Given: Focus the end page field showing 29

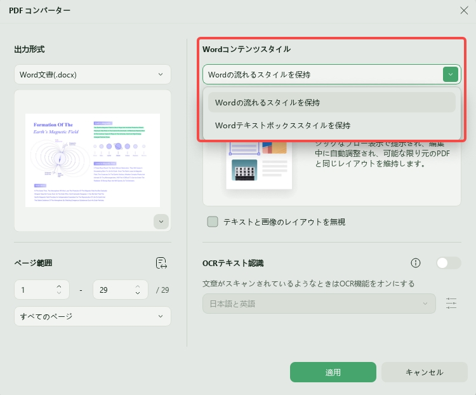Looking at the screenshot, I should (121, 290).
